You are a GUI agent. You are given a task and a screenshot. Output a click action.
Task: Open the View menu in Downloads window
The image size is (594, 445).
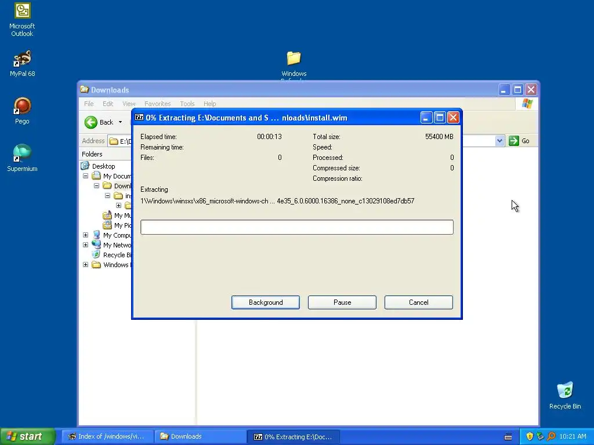(x=129, y=104)
